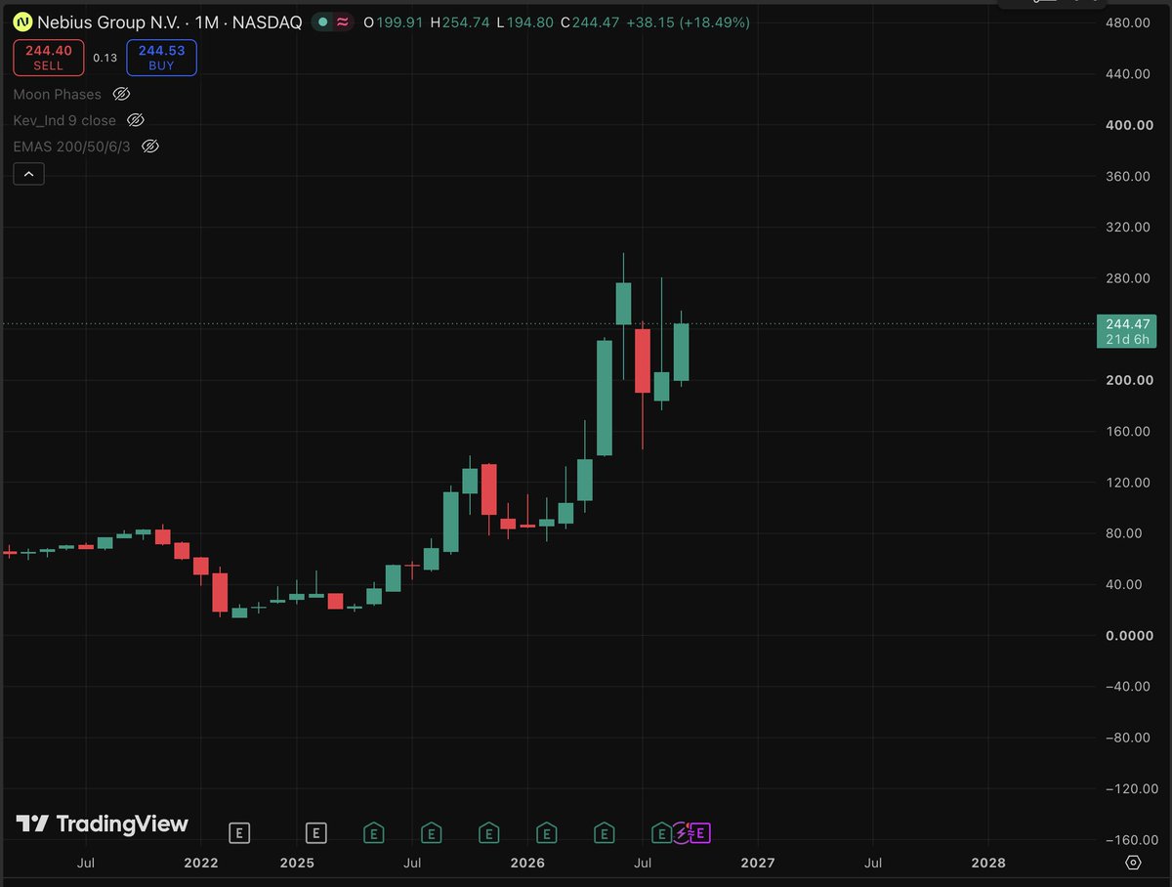
Task: Open the white earnings marker nearest 2025 label
Action: 314,833
